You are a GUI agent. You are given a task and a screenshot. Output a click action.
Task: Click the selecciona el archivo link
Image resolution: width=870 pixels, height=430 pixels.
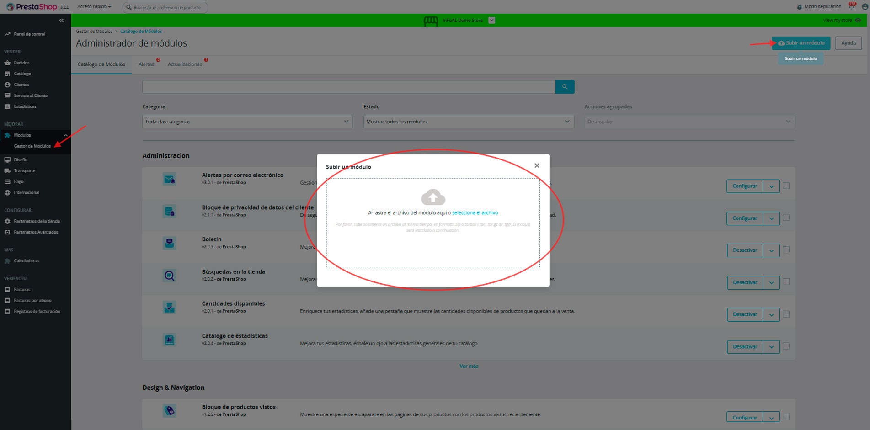pyautogui.click(x=475, y=213)
